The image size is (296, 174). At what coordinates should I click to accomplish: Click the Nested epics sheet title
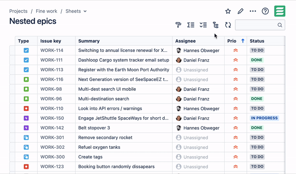pos(33,21)
